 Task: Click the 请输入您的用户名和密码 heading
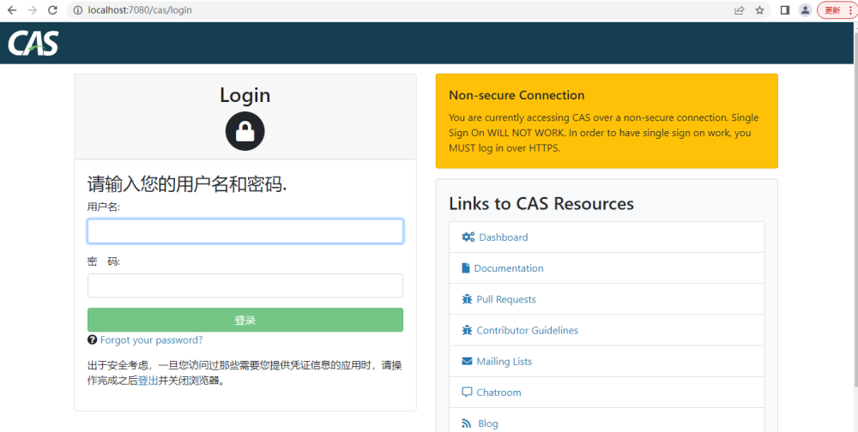(187, 184)
